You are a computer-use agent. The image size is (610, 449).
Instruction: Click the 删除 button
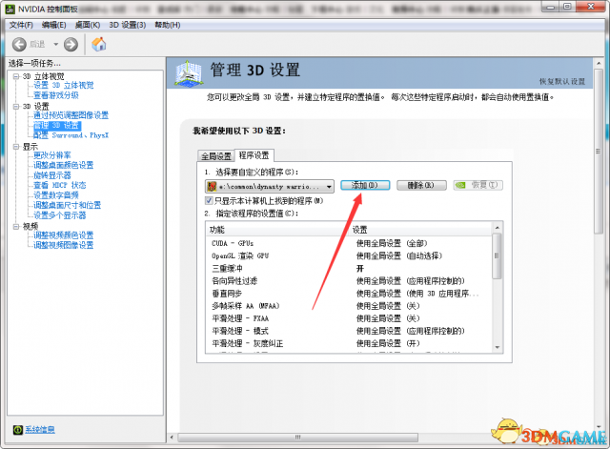421,185
